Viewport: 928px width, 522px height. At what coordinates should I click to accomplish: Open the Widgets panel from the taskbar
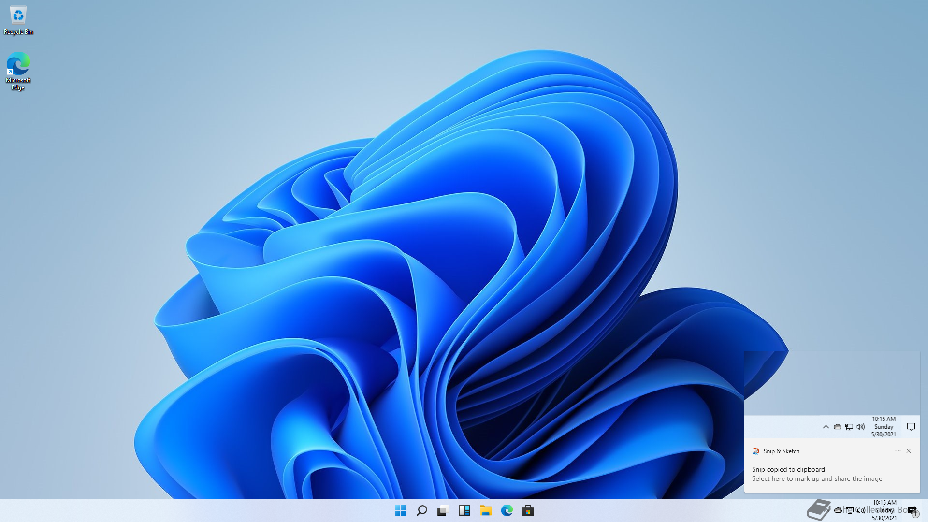point(464,510)
